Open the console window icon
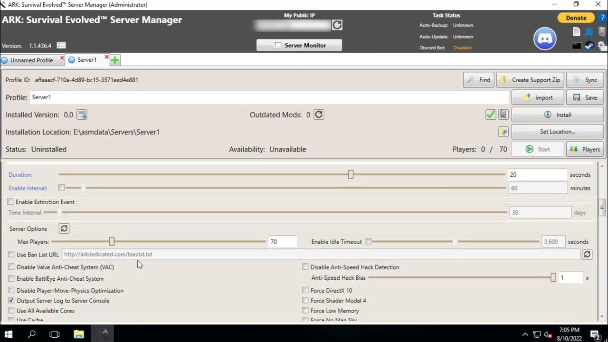 (x=576, y=46)
